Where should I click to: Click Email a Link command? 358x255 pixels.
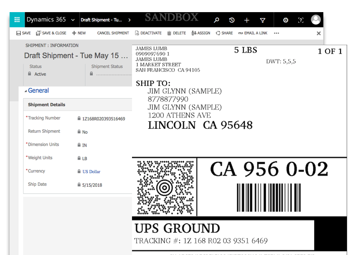point(253,33)
